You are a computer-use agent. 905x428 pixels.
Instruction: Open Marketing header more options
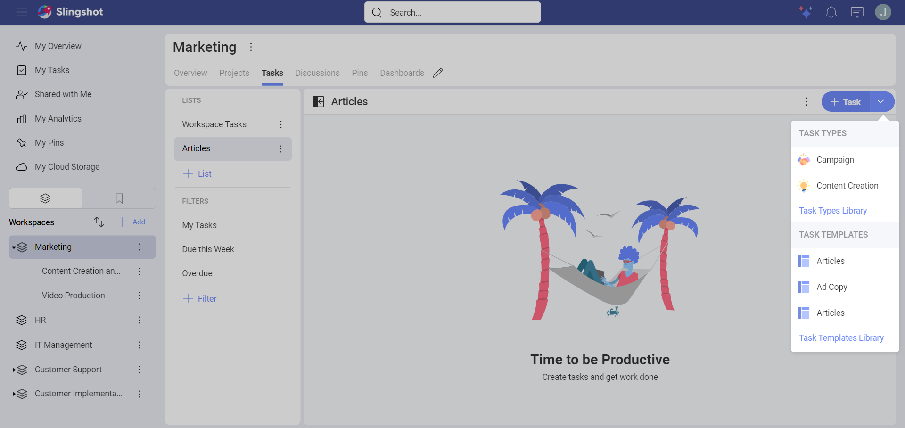[x=251, y=47]
